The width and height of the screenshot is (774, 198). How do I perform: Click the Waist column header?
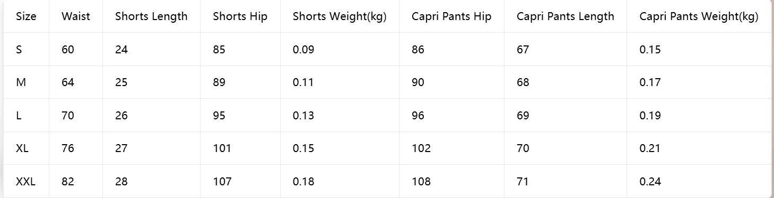pos(76,16)
